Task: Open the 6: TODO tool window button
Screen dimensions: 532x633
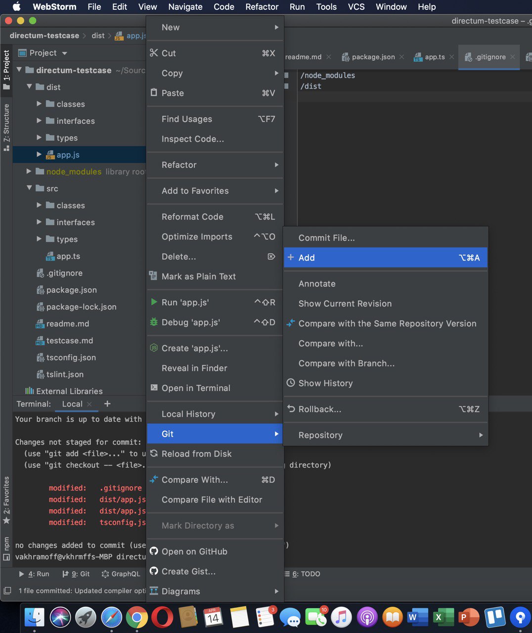Action: click(x=302, y=574)
